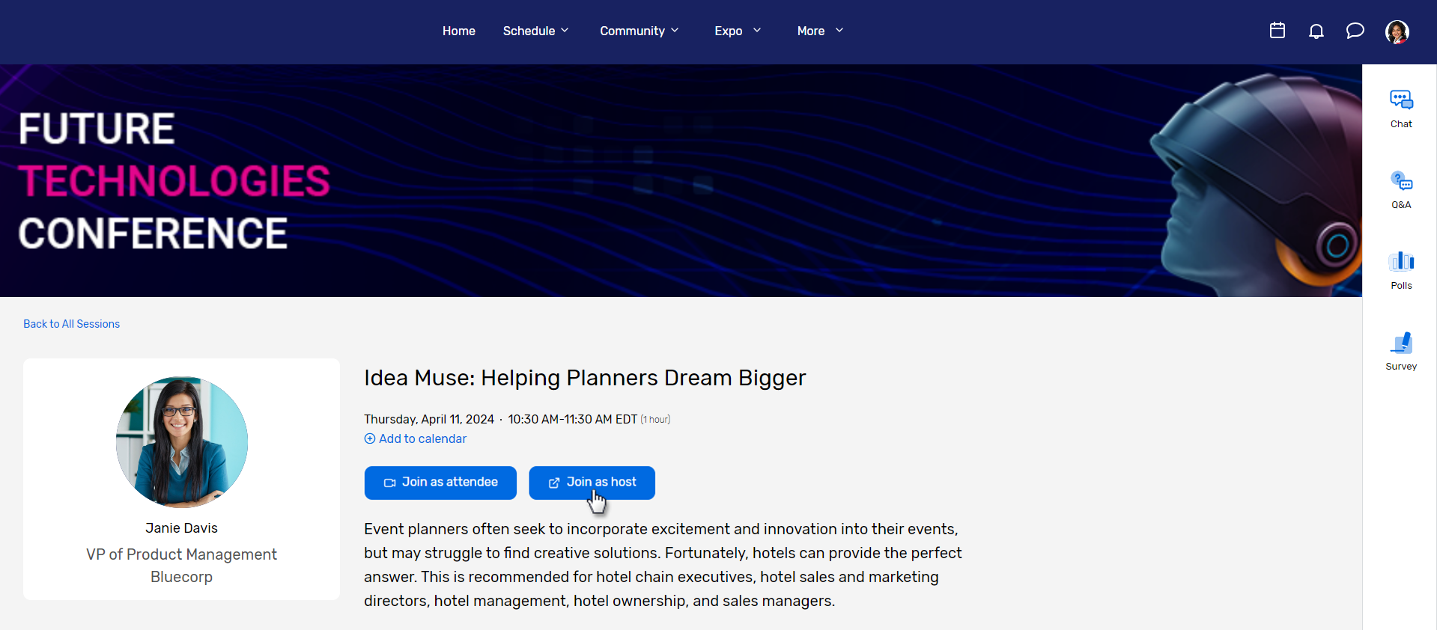Click the session date Thursday, April 11, 2024

click(x=429, y=419)
